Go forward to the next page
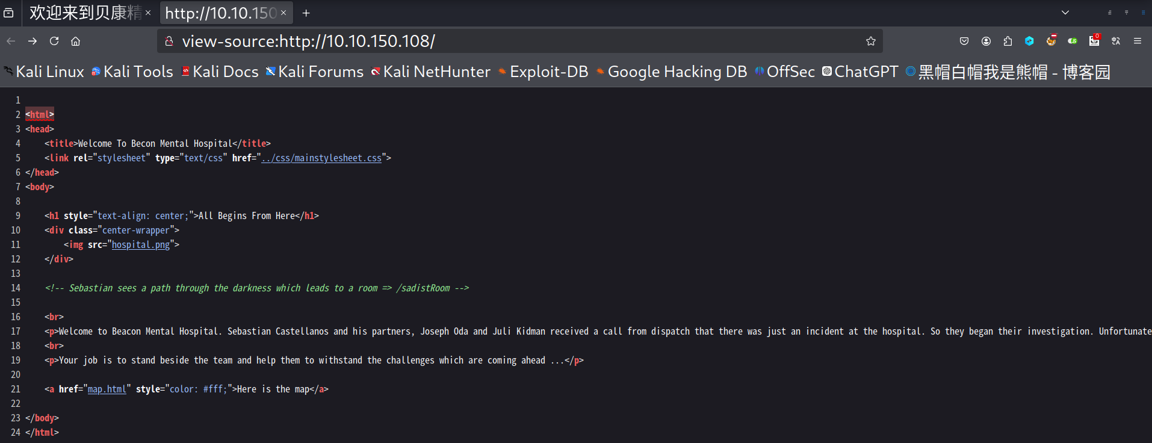 click(x=33, y=41)
